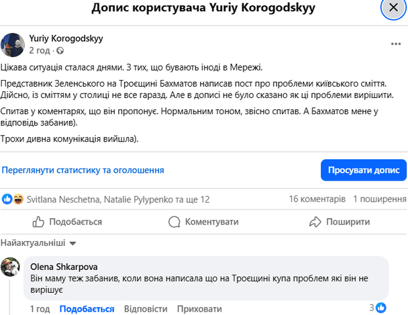Click the blue like reaction icon
Screen dimensions: 408x315
[7, 199]
